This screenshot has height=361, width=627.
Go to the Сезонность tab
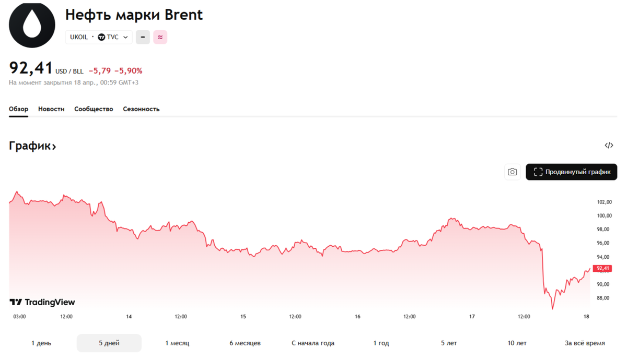(141, 109)
